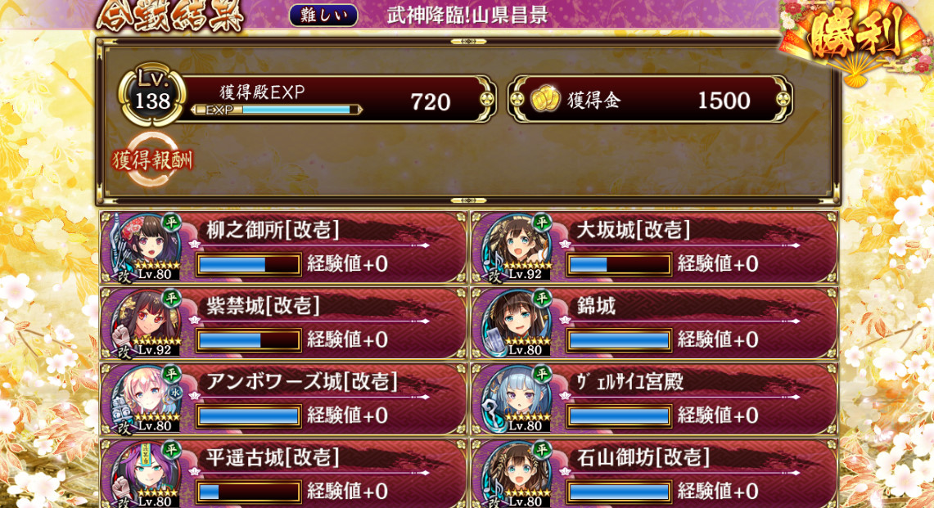This screenshot has width=934, height=508.
Task: Click the player EXP progress bar
Action: coord(277,110)
